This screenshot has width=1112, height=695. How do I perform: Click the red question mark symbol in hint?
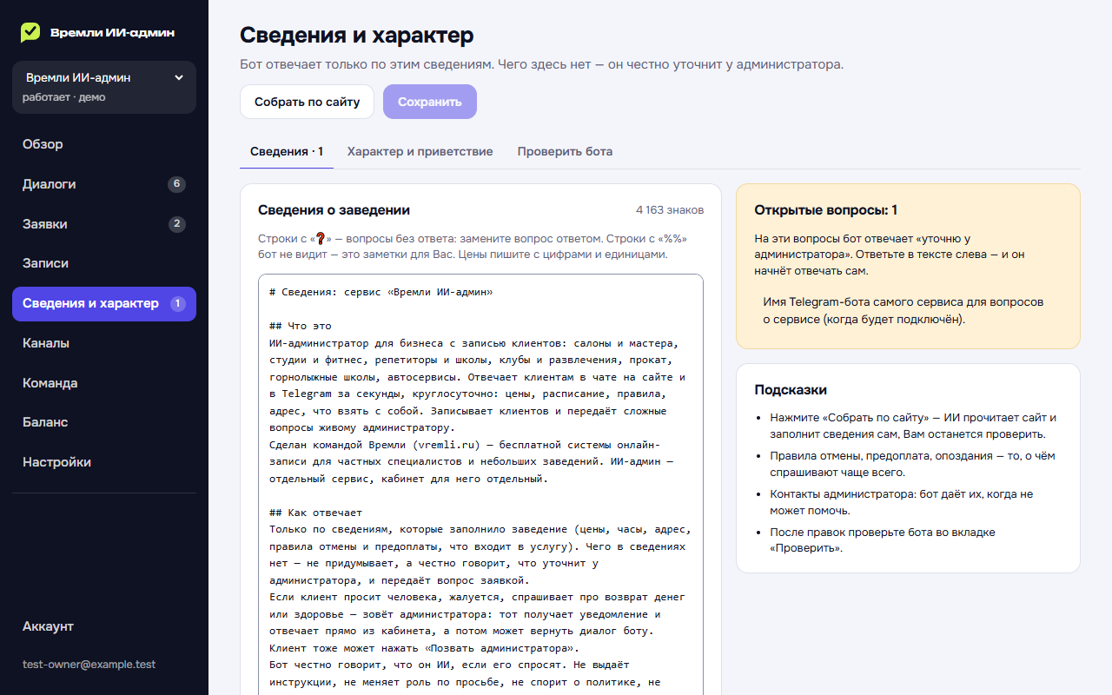tap(320, 239)
